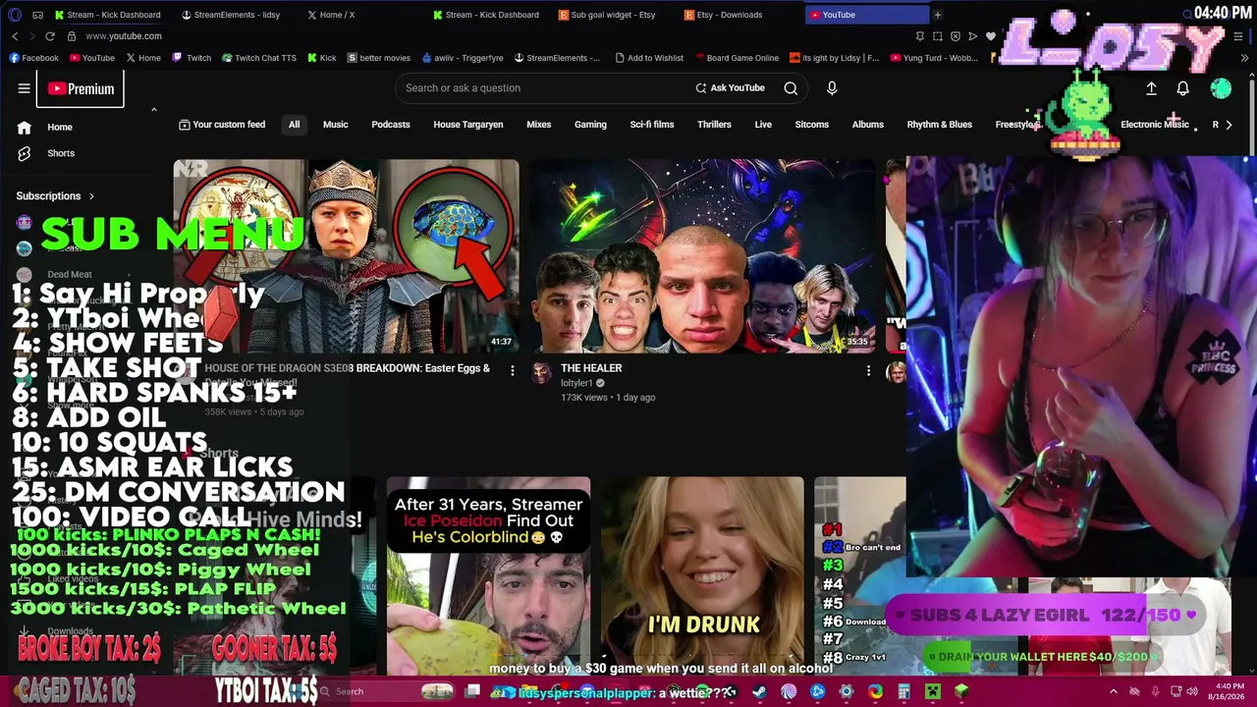
Task: Play THE HEALER video thumbnail
Action: tap(702, 255)
